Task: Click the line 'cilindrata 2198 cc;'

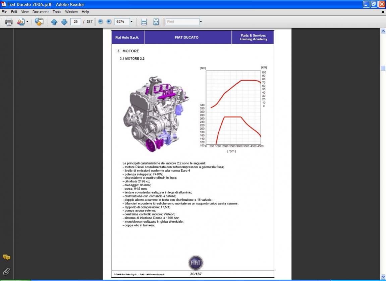Action: (x=136, y=181)
